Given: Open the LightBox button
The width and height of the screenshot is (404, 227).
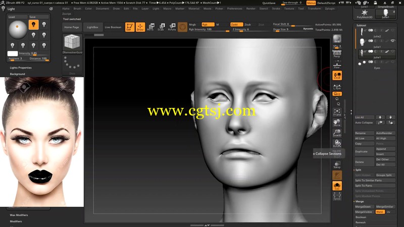Looking at the screenshot, I should click(x=92, y=27).
